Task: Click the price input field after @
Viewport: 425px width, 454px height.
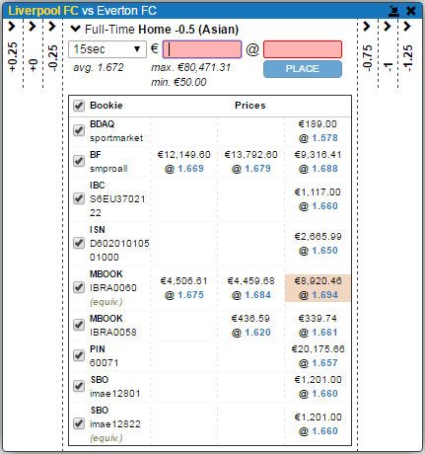Action: pyautogui.click(x=303, y=49)
